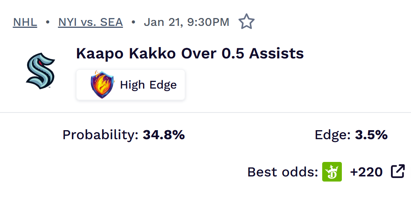This screenshot has height=198, width=411.
Task: Click the flaming shield badge icon
Action: click(x=102, y=84)
